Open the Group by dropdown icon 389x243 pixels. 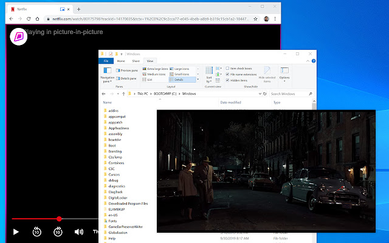pyautogui.click(x=219, y=69)
